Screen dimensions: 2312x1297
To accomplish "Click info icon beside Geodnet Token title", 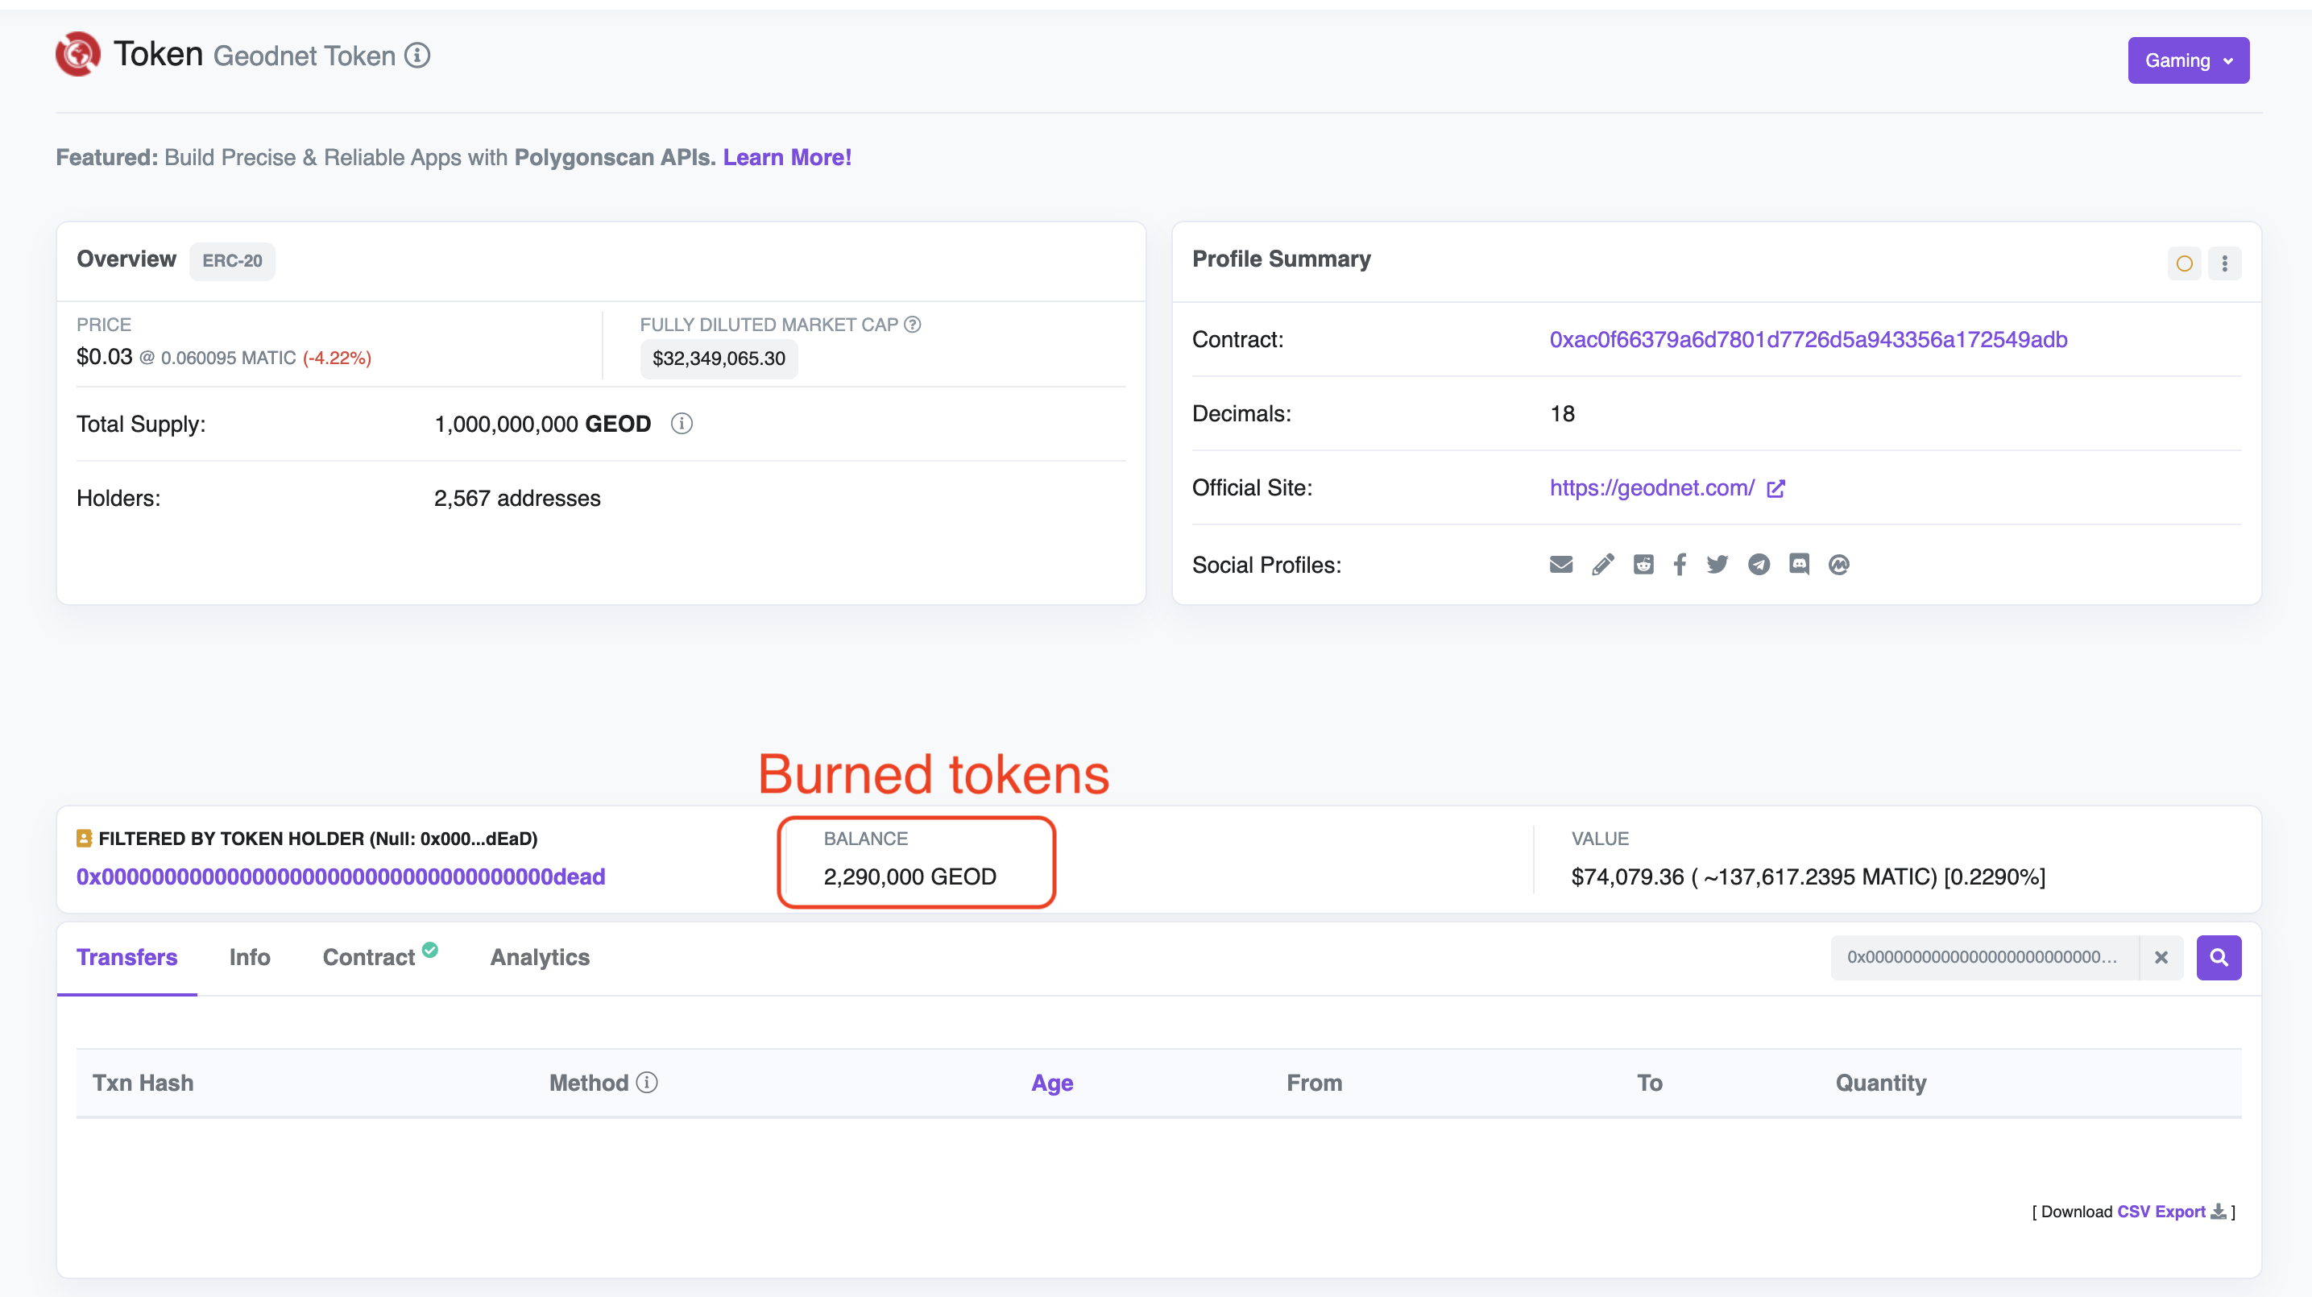I will click(417, 56).
